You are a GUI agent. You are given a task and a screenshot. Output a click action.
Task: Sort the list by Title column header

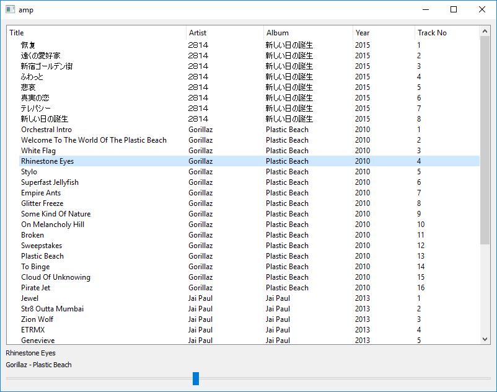tap(96, 33)
